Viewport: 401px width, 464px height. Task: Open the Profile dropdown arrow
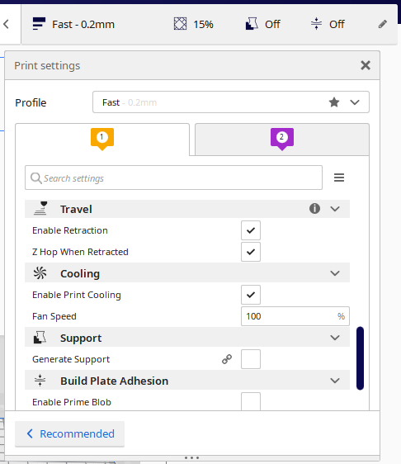355,102
